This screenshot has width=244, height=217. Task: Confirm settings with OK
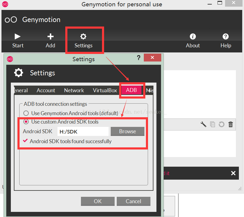point(98,201)
